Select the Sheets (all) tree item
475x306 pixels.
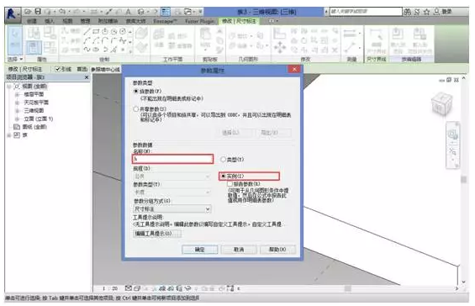point(34,127)
